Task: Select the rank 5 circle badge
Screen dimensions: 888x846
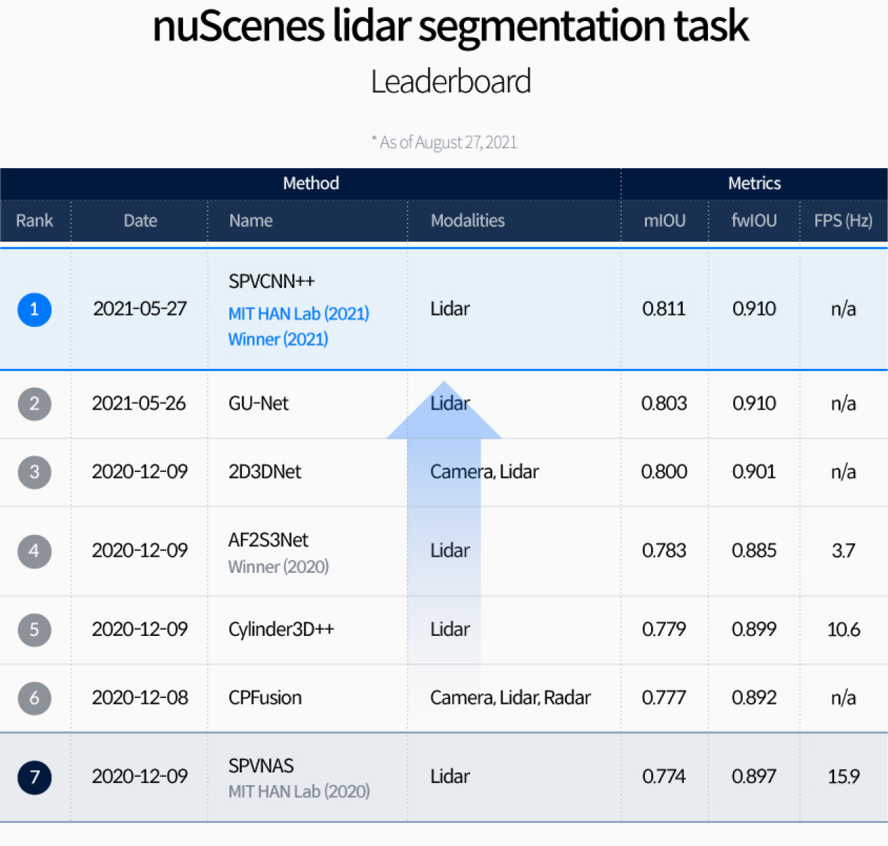Action: pos(34,630)
